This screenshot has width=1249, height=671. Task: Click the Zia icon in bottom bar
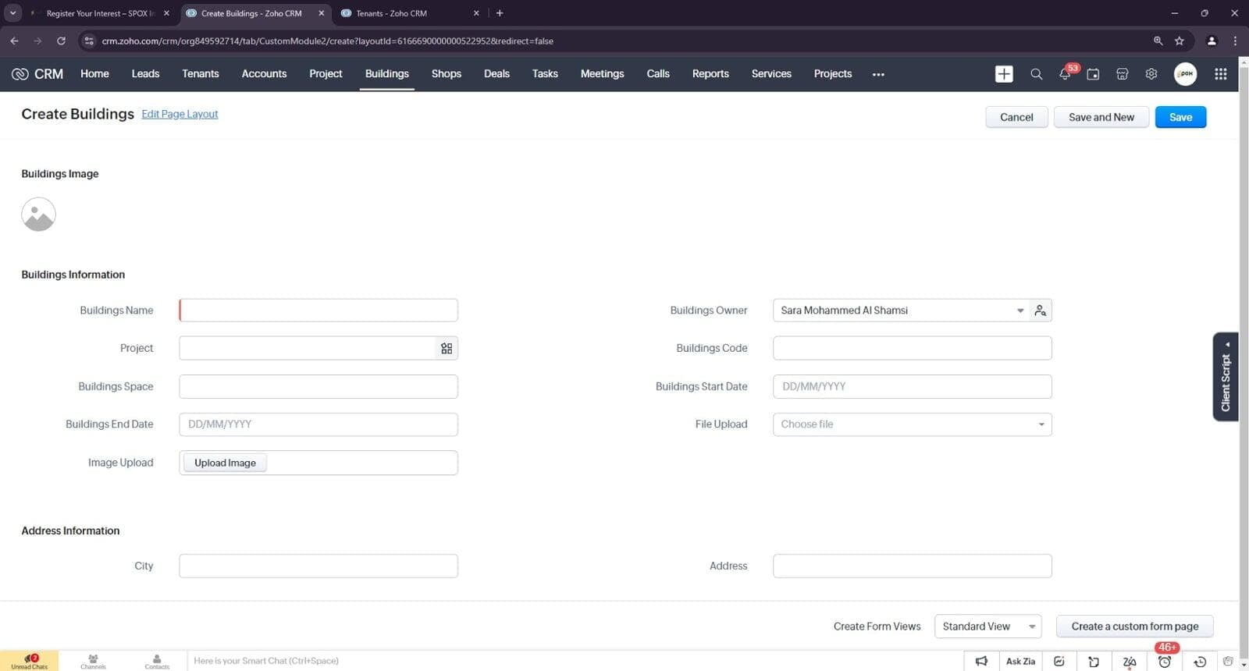coord(1129,662)
